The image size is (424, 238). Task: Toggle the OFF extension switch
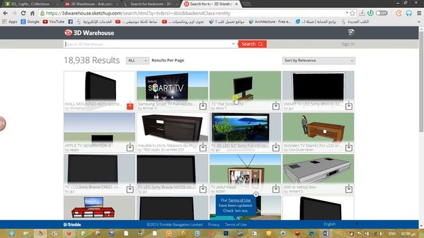pos(382,13)
